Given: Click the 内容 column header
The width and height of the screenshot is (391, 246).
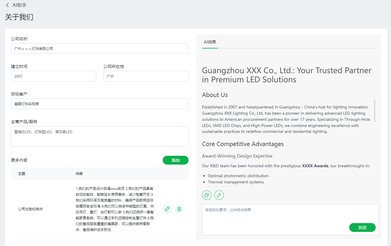Looking at the screenshot, I should 79,174.
